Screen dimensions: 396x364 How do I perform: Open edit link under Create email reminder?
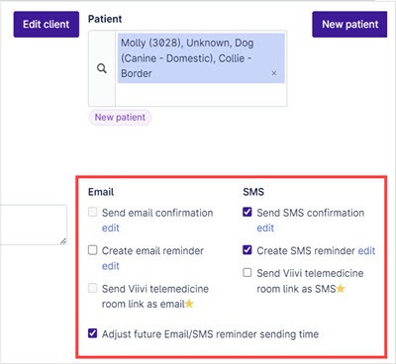(111, 266)
